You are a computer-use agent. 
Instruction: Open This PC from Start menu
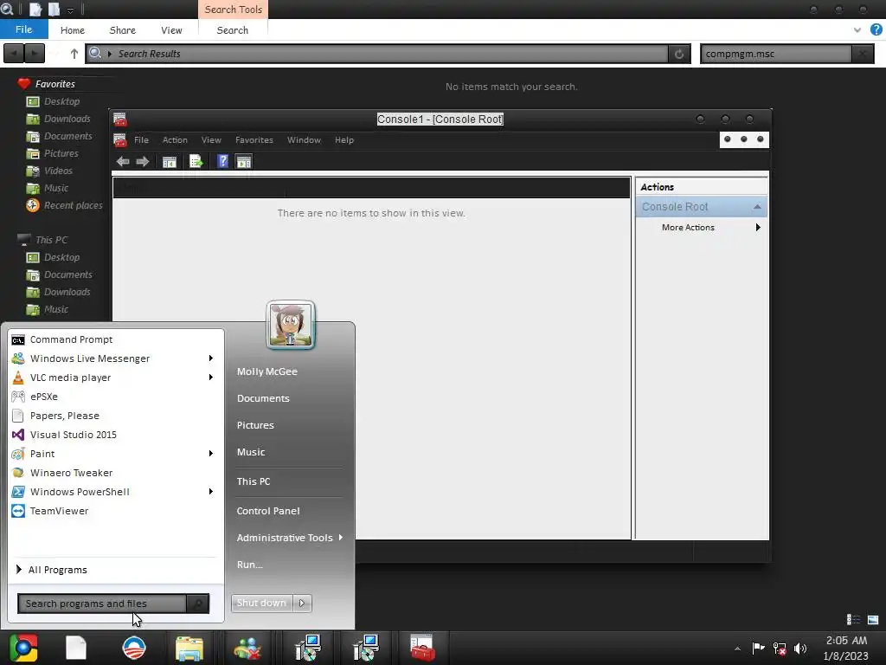254,481
